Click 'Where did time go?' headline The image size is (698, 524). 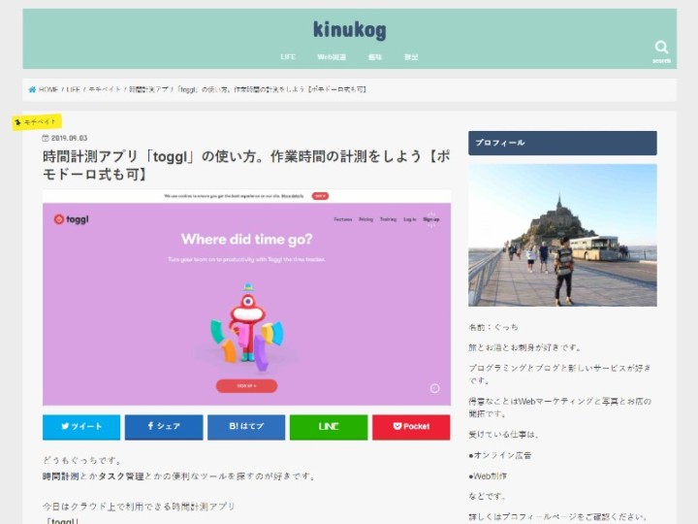[246, 240]
